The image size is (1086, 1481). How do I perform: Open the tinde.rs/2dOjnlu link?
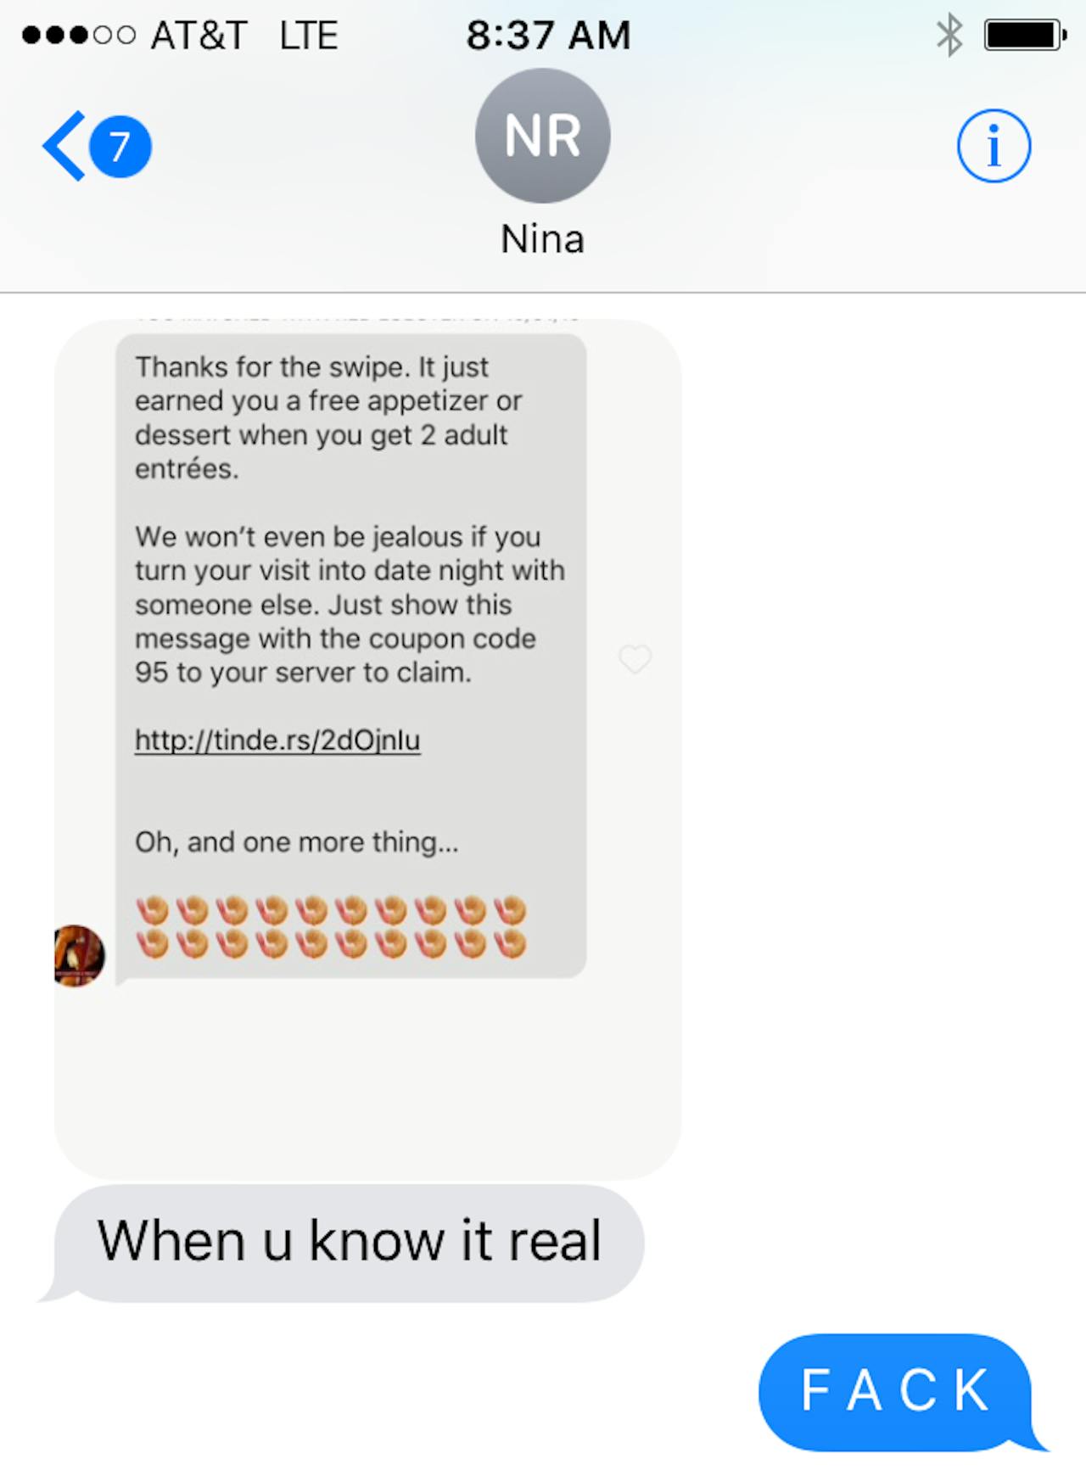[x=277, y=740]
